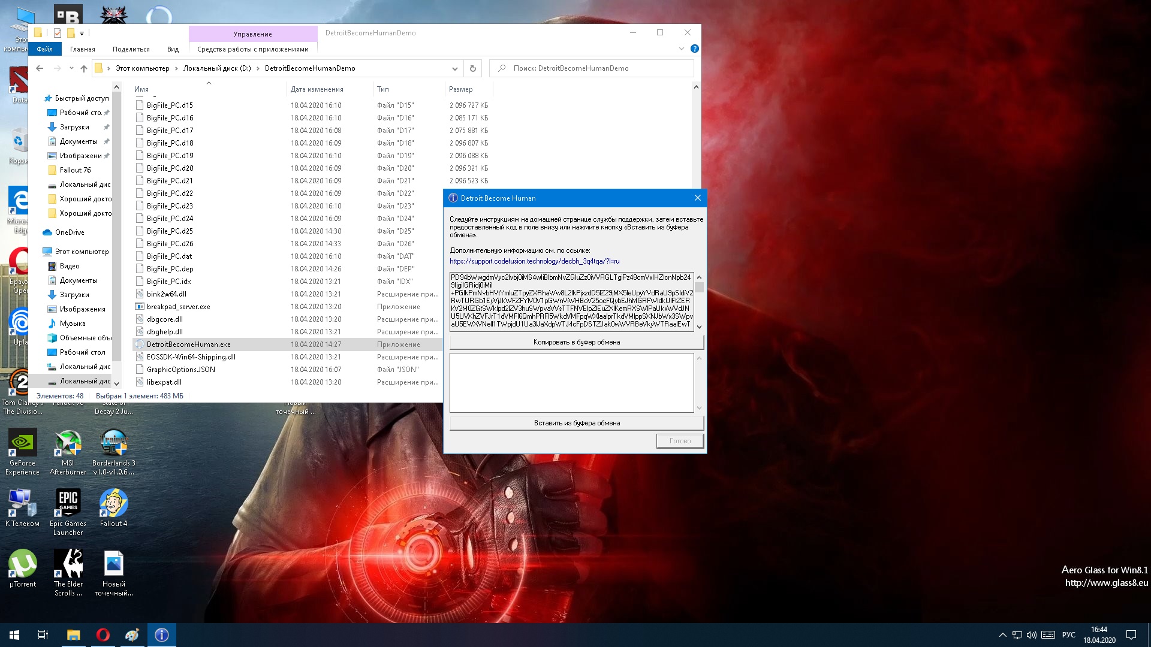Open the Файл menu in Explorer
Screen dimensions: 1151x647
(x=44, y=49)
